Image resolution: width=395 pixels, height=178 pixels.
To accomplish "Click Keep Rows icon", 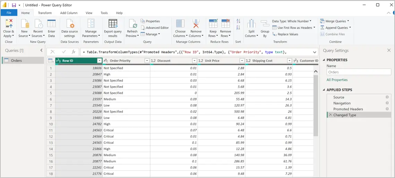I will 213,24.
